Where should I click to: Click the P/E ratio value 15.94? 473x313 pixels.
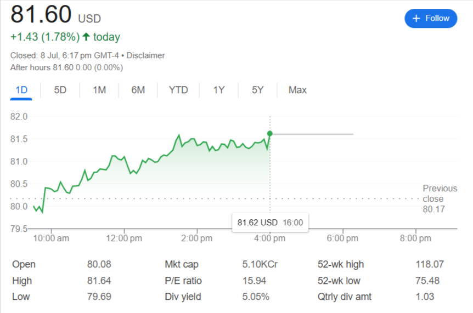point(254,281)
